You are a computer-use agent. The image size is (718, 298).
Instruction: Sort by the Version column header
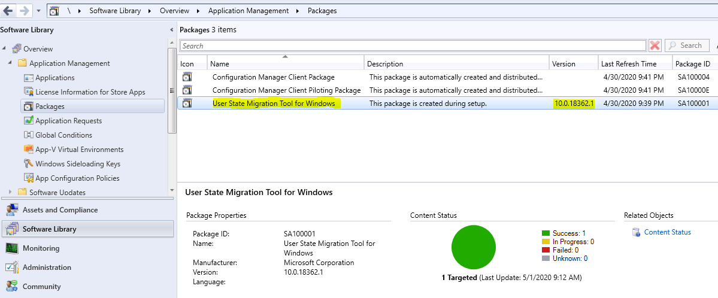tap(574, 63)
